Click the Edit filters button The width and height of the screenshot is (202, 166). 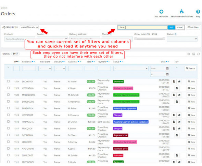(x=193, y=28)
